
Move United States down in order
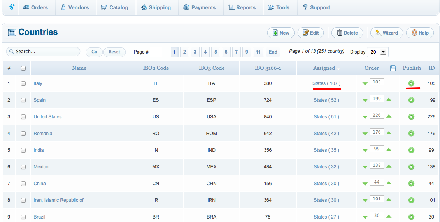click(x=365, y=117)
